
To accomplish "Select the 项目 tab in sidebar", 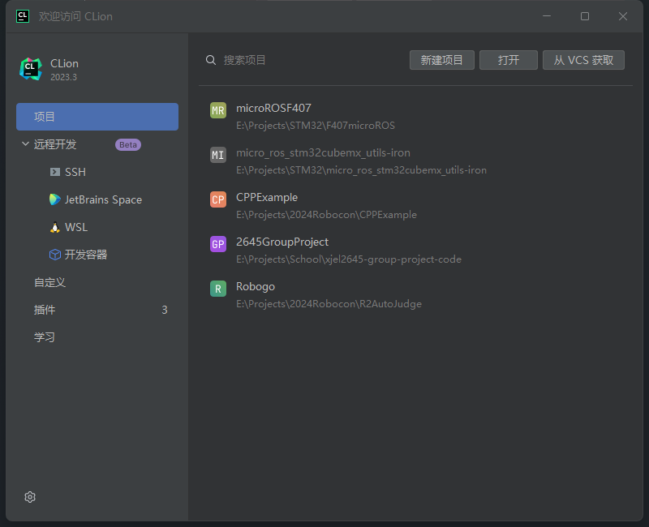I will (x=97, y=117).
